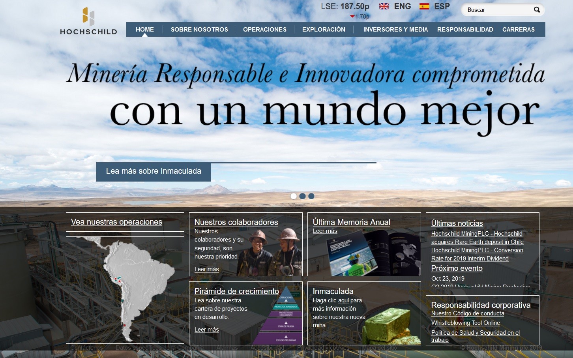Click the annual report cover image
This screenshot has height=358, width=573.
click(371, 253)
